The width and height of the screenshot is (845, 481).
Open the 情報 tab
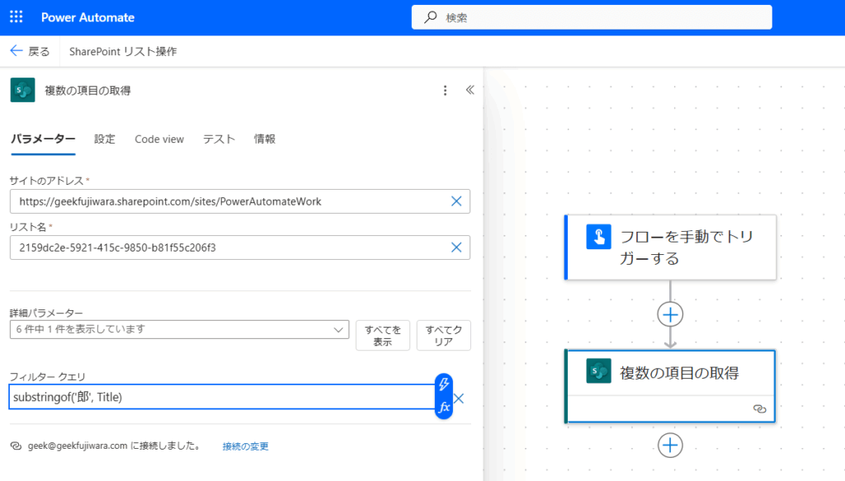point(265,139)
